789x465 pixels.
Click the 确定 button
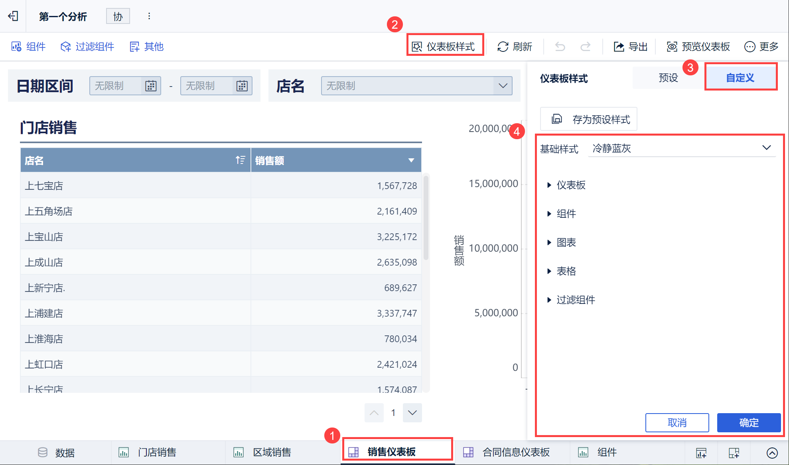748,423
